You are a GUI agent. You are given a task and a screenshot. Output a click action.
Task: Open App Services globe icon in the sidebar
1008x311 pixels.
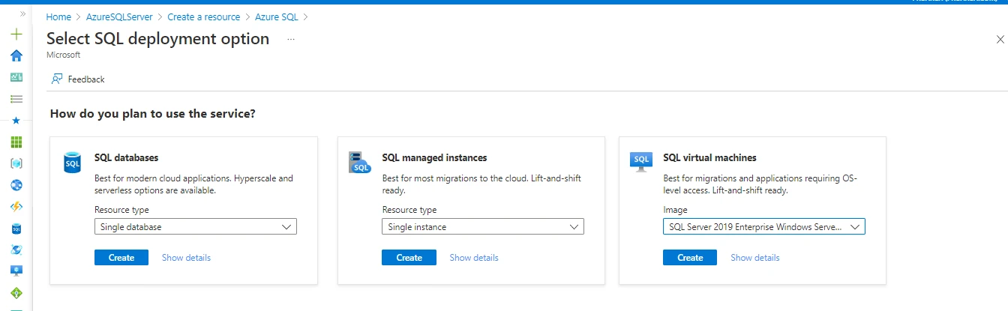click(x=16, y=185)
